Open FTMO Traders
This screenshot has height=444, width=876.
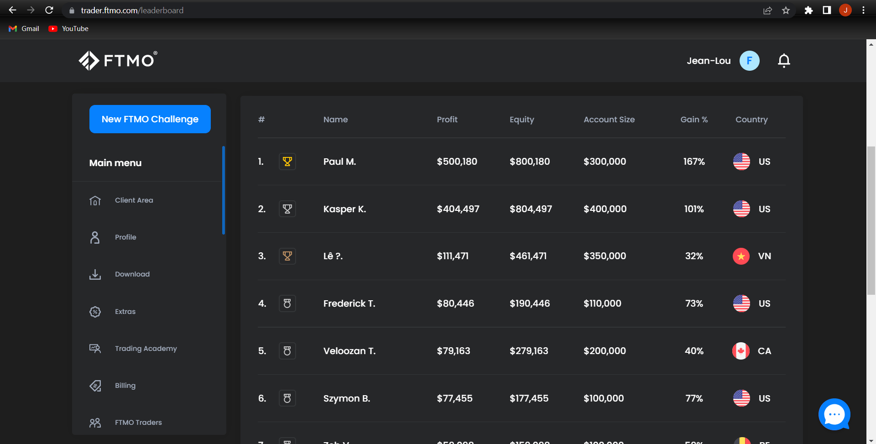138,422
